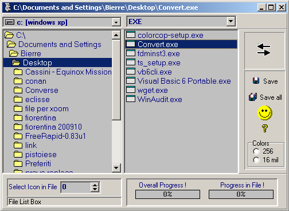Viewport: 289px width, 211px height.
Task: Click the folder icon next to FreeRapid-0.83u1
Action: [x=18, y=136]
